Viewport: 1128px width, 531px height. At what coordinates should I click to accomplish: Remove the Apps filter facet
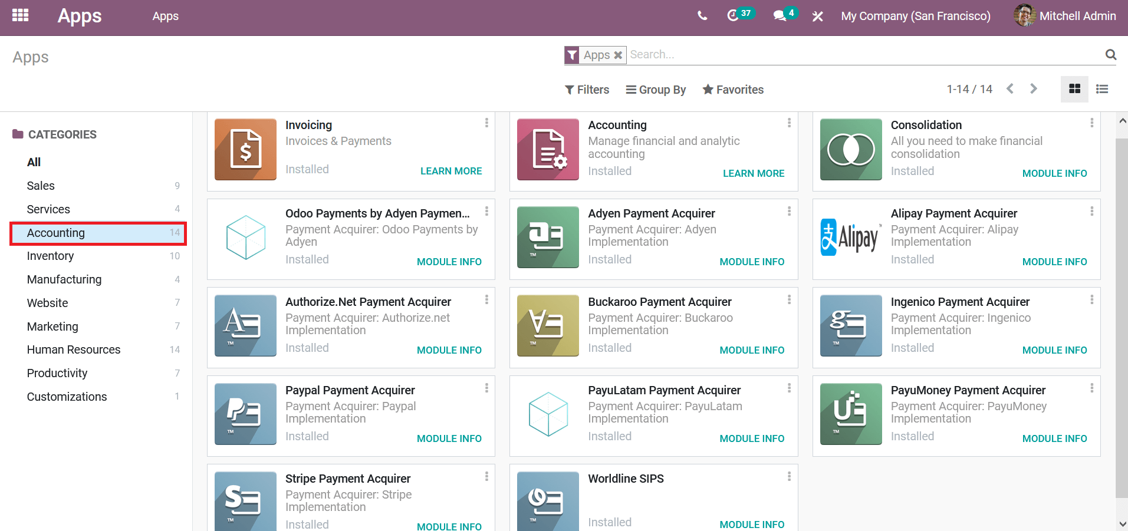tap(618, 55)
